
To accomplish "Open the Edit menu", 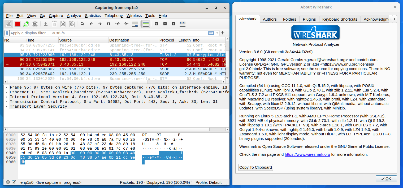I will tap(20, 16).
